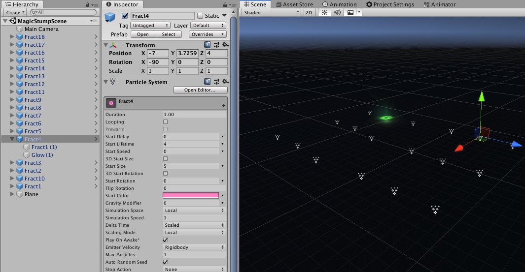The image size is (525, 272).
Task: Open Emitter Velocity Rigidbody dropdown
Action: (194, 247)
